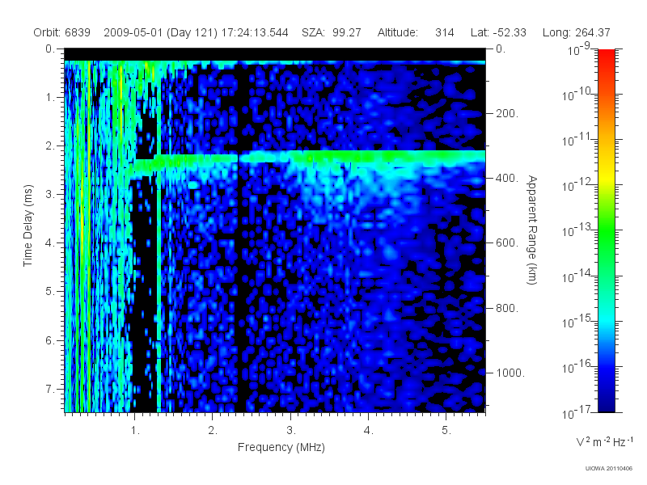Viewport: 647px width, 485px height.
Task: Click the SZA: 99.27 value
Action: pos(332,32)
